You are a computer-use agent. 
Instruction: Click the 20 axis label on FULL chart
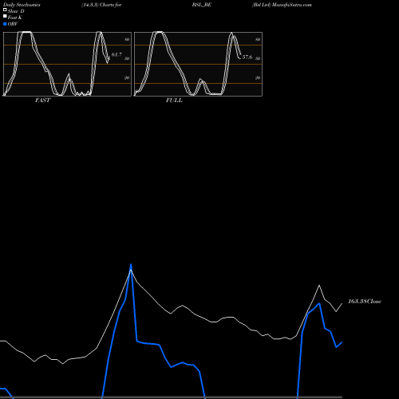pos(258,77)
